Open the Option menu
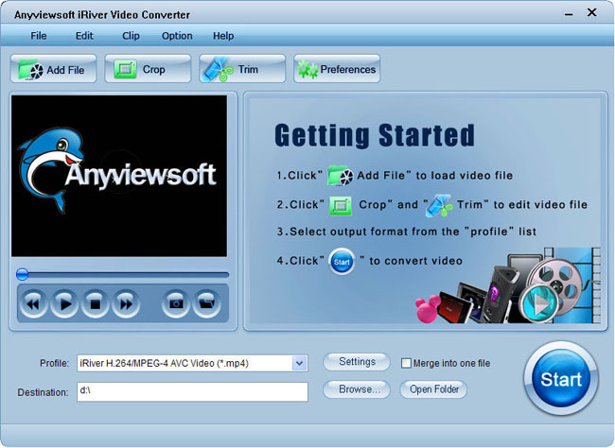The height and width of the screenshot is (448, 615). pyautogui.click(x=177, y=36)
